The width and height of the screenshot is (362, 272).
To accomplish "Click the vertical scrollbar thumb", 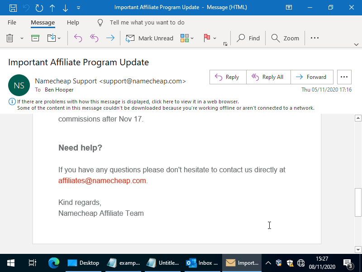I will pos(358,202).
